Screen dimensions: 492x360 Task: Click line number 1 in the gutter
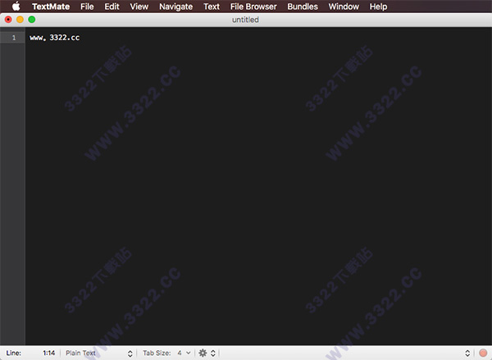tap(14, 38)
